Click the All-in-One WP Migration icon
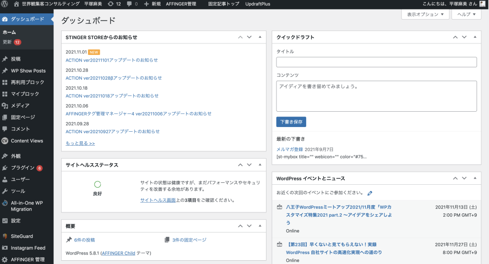Viewport: 489px width, 264px height. pyautogui.click(x=5, y=203)
